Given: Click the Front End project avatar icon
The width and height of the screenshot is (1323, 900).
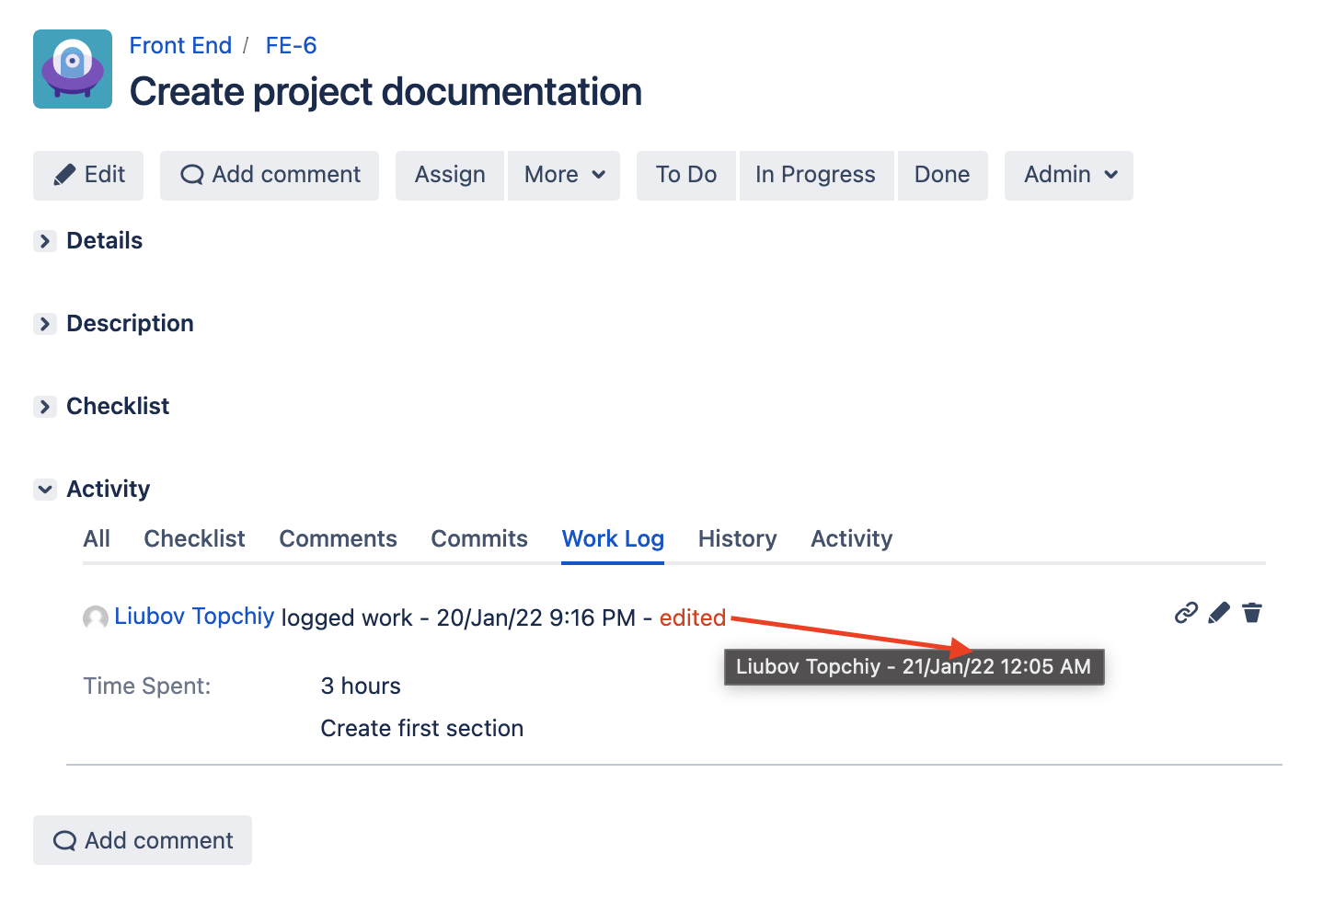Looking at the screenshot, I should pyautogui.click(x=73, y=69).
